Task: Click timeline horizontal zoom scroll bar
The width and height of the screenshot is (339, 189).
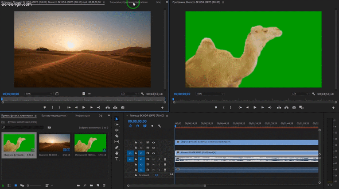Action: tap(167, 185)
